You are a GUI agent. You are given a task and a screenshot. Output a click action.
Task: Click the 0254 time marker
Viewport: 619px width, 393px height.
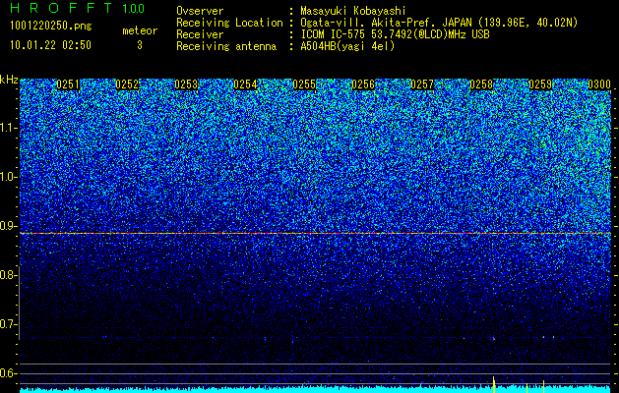pyautogui.click(x=245, y=84)
